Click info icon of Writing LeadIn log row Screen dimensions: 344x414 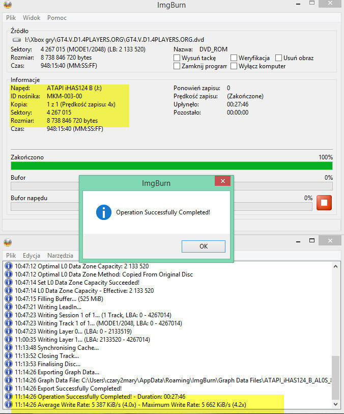[x=9, y=307]
